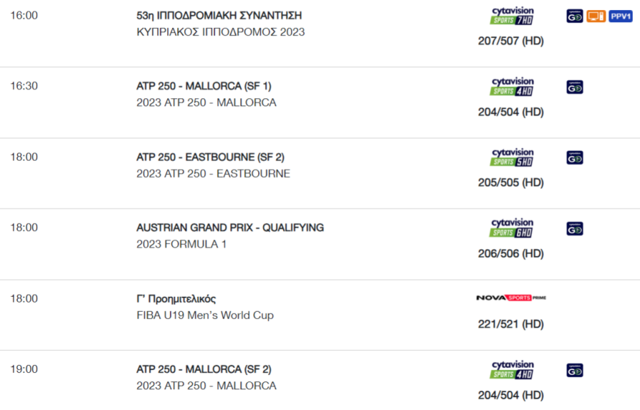Click GO icon for Austrian Grand Prix Qualifying
The height and width of the screenshot is (410, 640).
(575, 228)
